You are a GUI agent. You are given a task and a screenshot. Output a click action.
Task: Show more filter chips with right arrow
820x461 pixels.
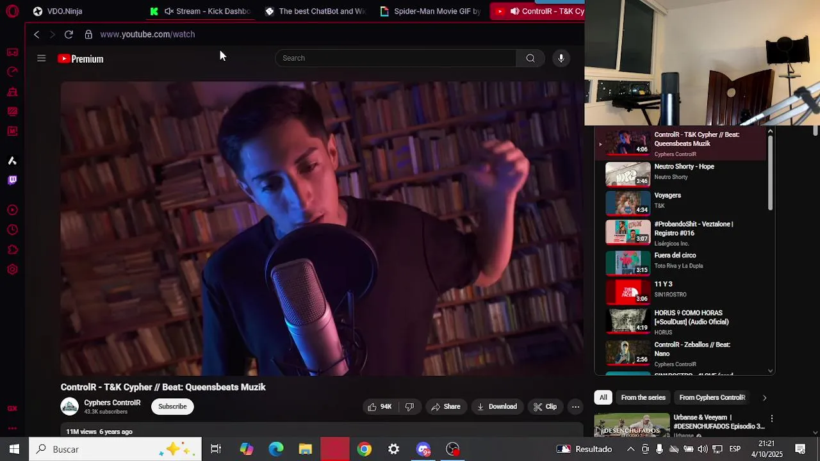click(x=764, y=398)
